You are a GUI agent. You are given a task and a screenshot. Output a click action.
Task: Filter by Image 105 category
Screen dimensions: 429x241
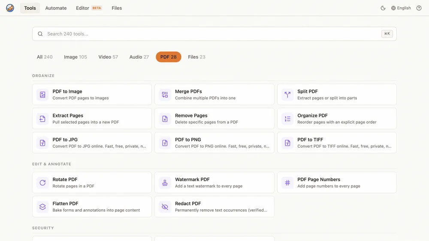(x=75, y=57)
